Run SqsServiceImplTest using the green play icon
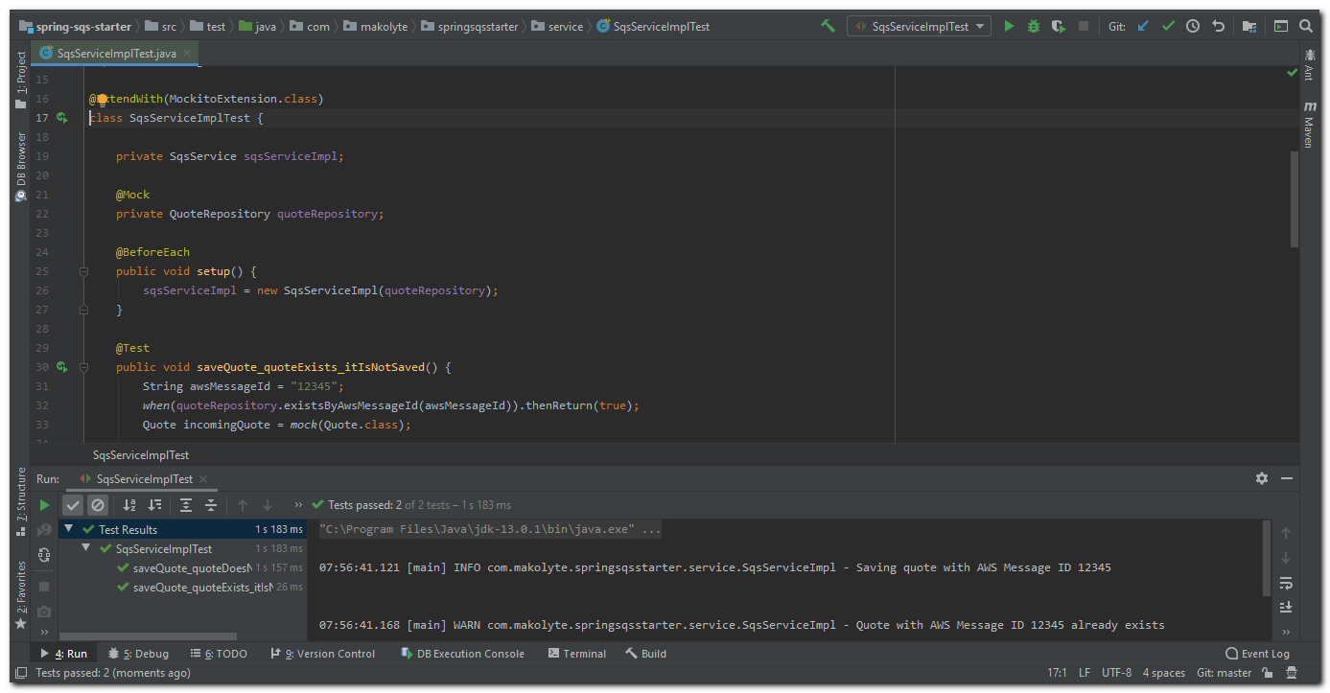 click(1009, 26)
